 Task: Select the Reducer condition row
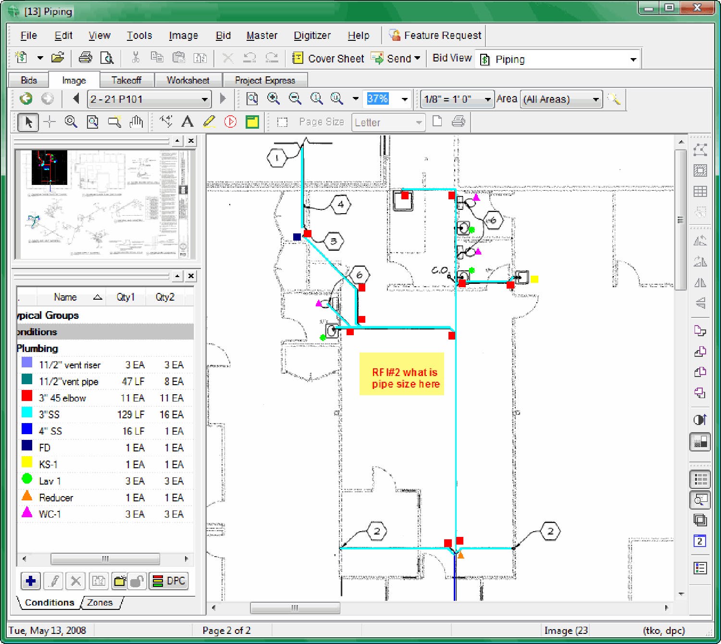click(105, 498)
